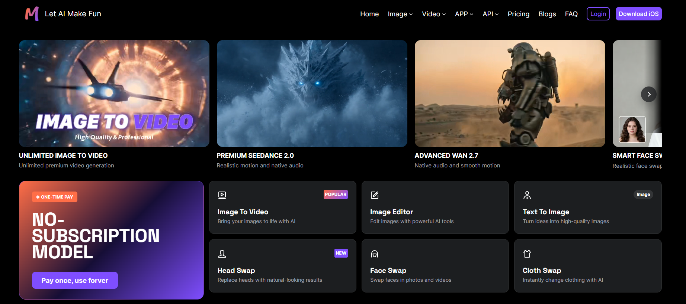
Task: Click the M logo icon in header
Action: coord(32,14)
